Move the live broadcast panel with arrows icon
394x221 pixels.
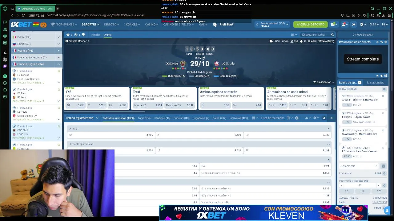377,42
